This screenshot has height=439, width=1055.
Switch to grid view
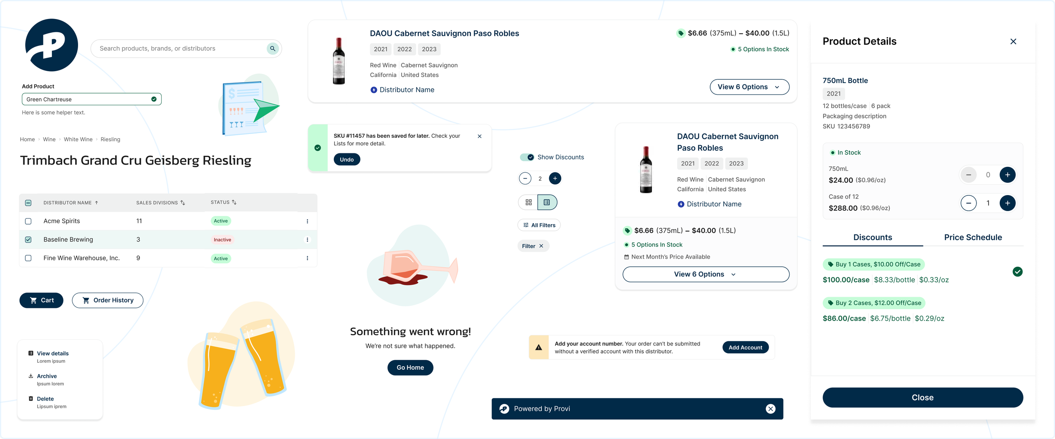[x=528, y=202]
